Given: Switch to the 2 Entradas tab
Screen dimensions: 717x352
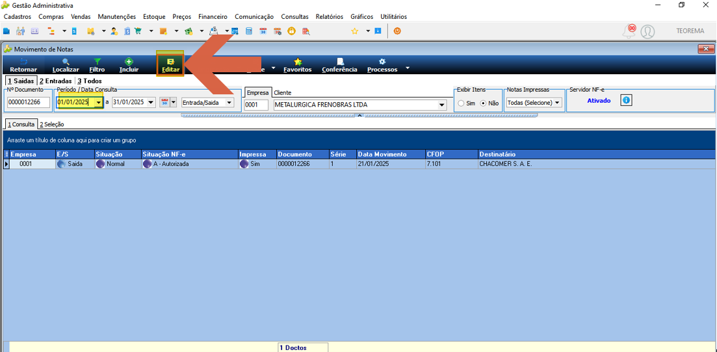Looking at the screenshot, I should point(55,81).
